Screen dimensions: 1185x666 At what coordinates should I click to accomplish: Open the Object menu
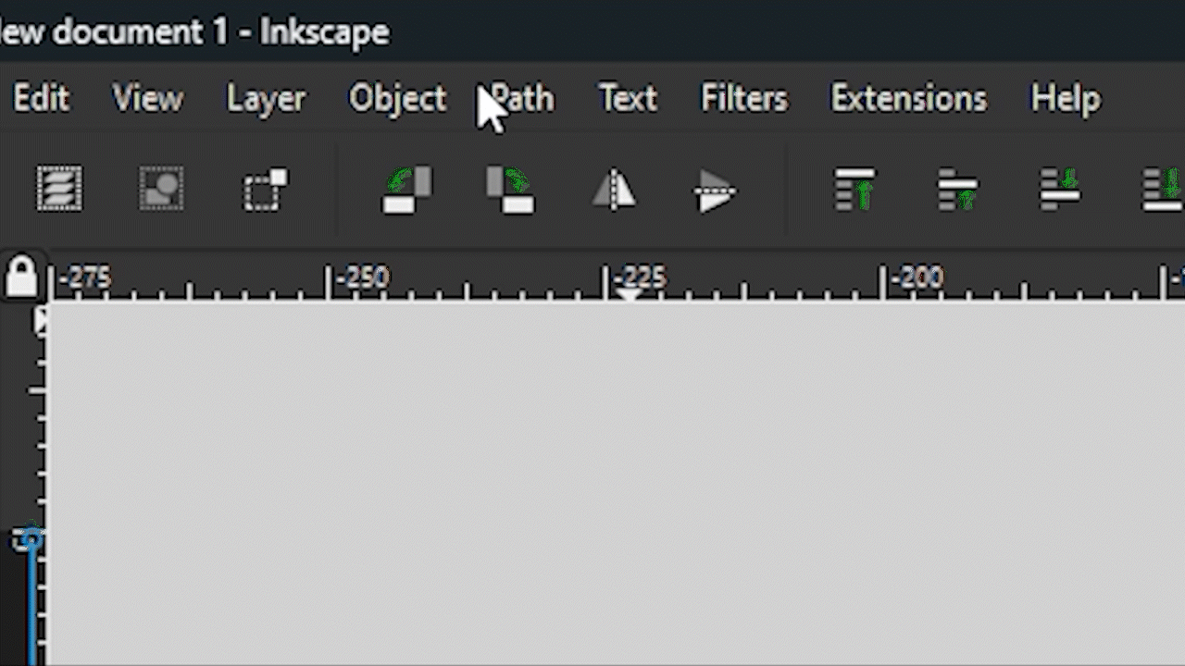397,98
